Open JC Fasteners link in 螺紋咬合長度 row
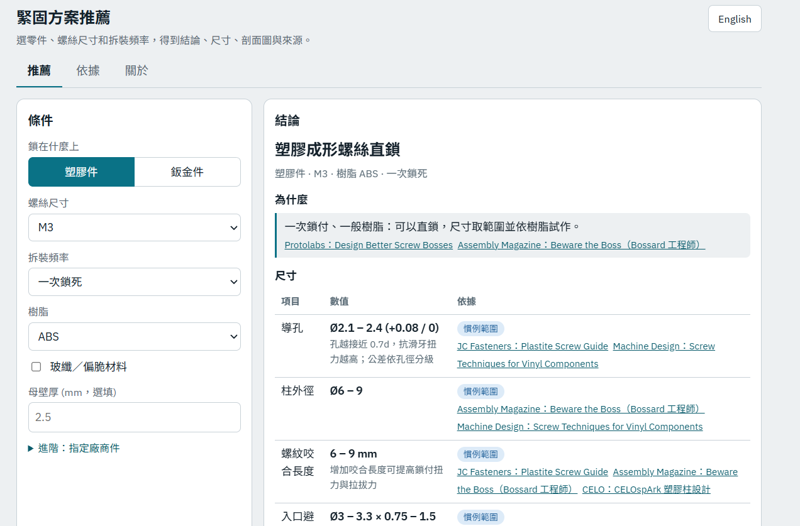Viewport: 800px width, 526px height. (533, 472)
